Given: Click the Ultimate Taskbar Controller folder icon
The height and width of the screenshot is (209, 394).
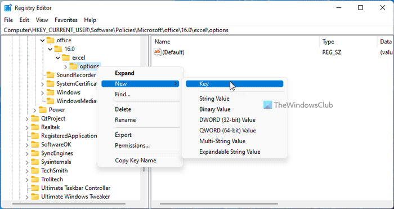Looking at the screenshot, I should (x=35, y=188).
